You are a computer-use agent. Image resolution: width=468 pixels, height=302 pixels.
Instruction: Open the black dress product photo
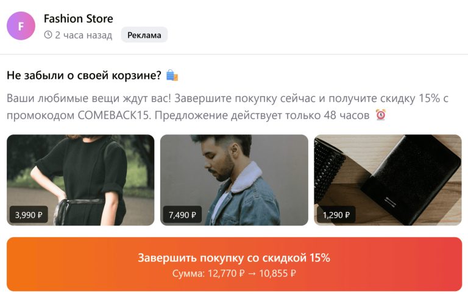tap(80, 180)
